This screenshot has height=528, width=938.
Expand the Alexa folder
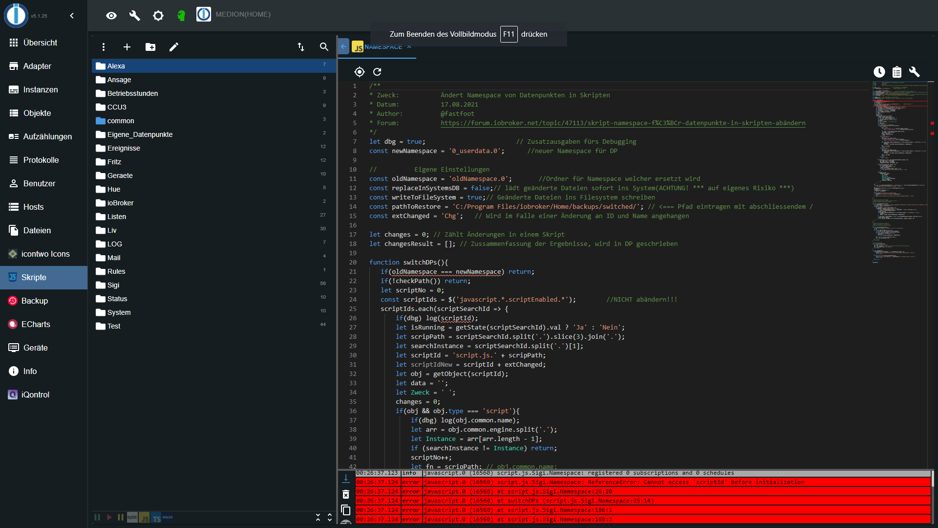click(213, 66)
